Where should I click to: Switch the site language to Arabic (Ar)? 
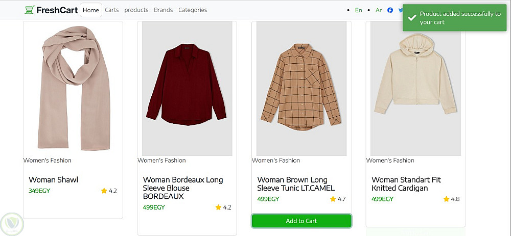(x=379, y=10)
